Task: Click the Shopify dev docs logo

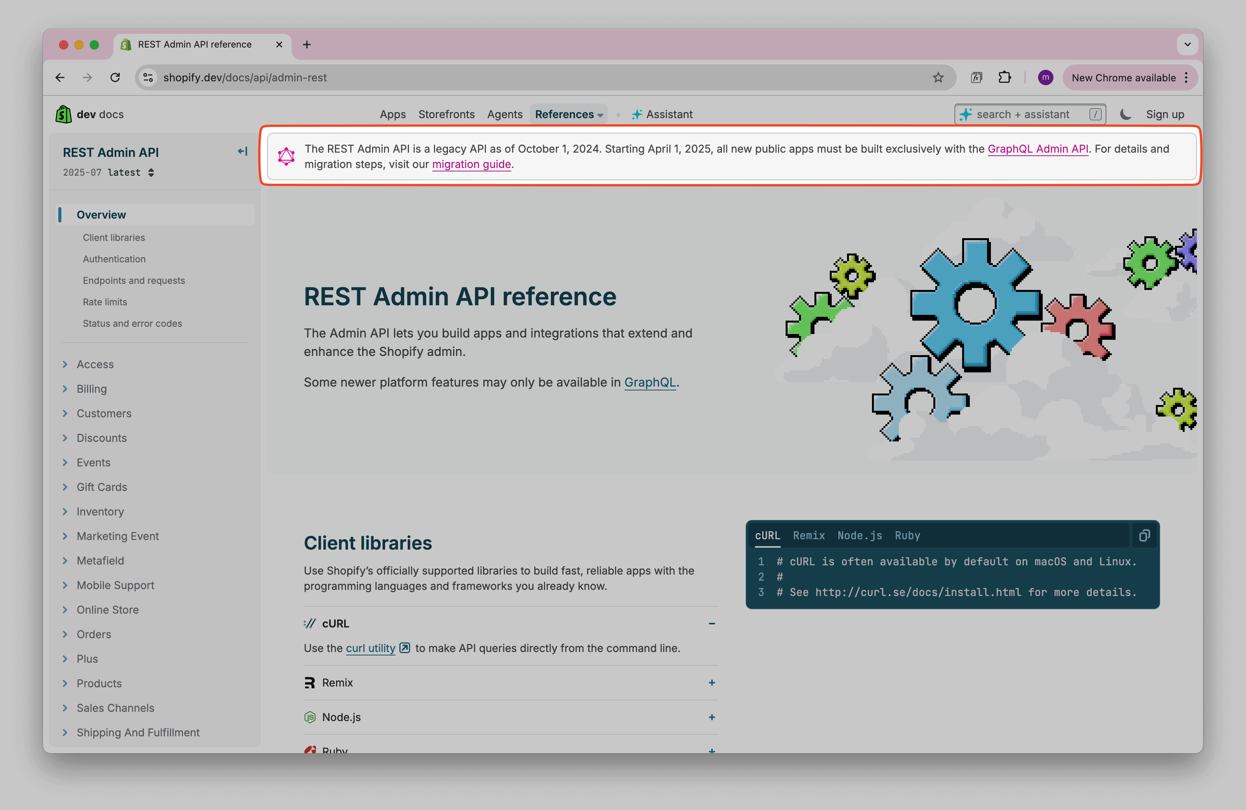Action: (x=89, y=114)
